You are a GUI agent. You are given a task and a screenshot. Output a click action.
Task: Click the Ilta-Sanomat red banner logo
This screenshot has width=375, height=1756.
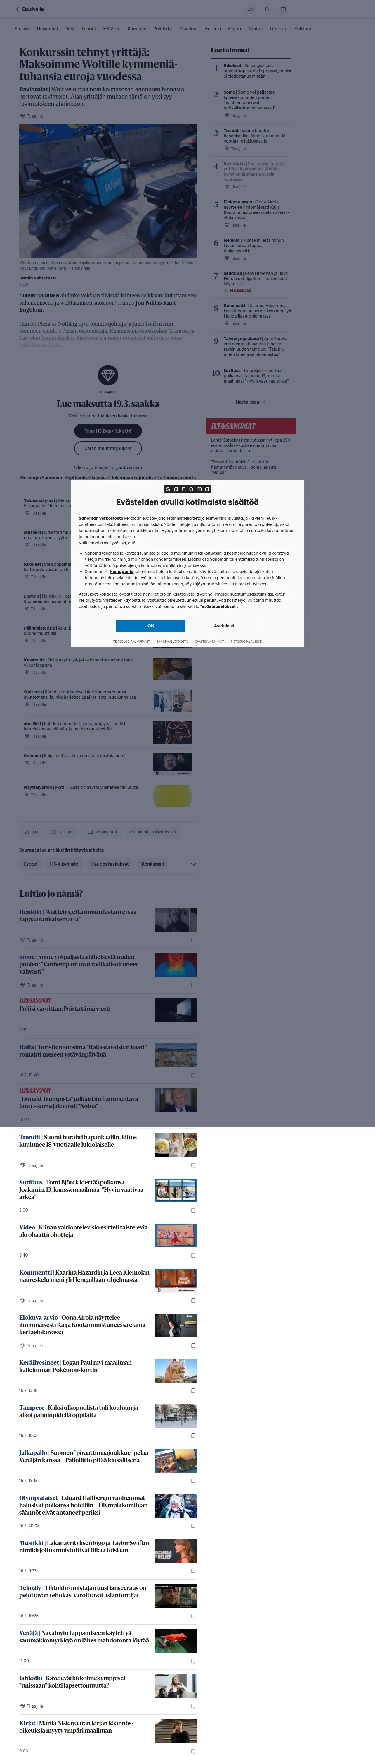tap(233, 426)
